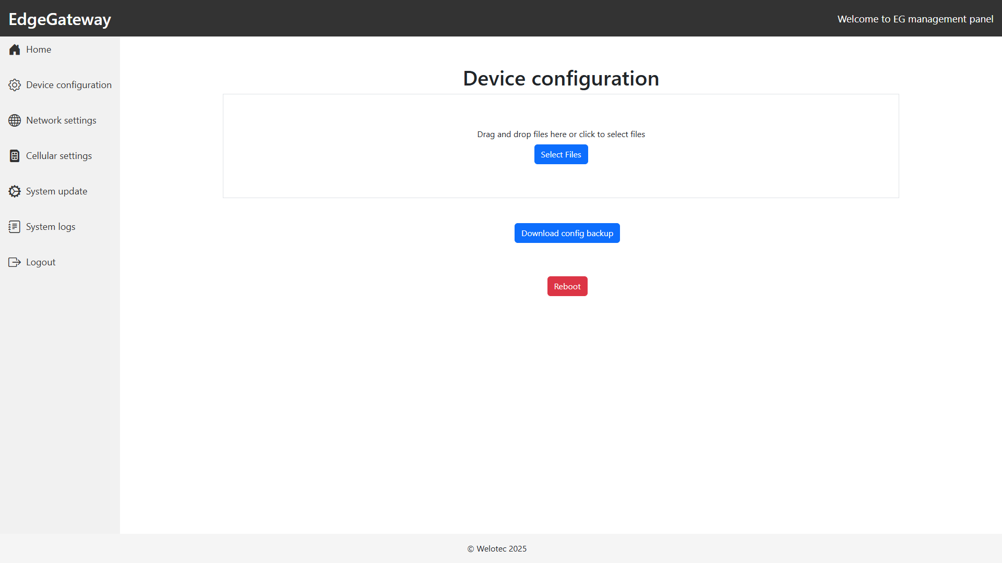Click the System update cog icon
Viewport: 1002px width, 563px height.
coord(15,191)
